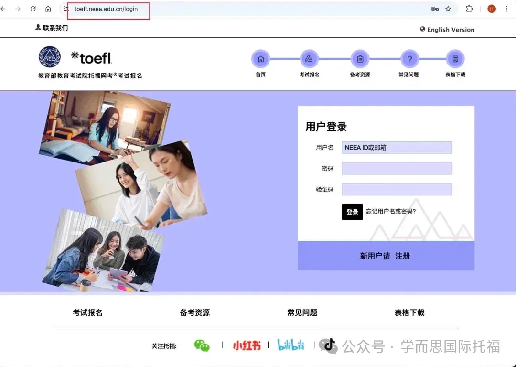Click the 备考资源 resources document icon

pos(360,58)
